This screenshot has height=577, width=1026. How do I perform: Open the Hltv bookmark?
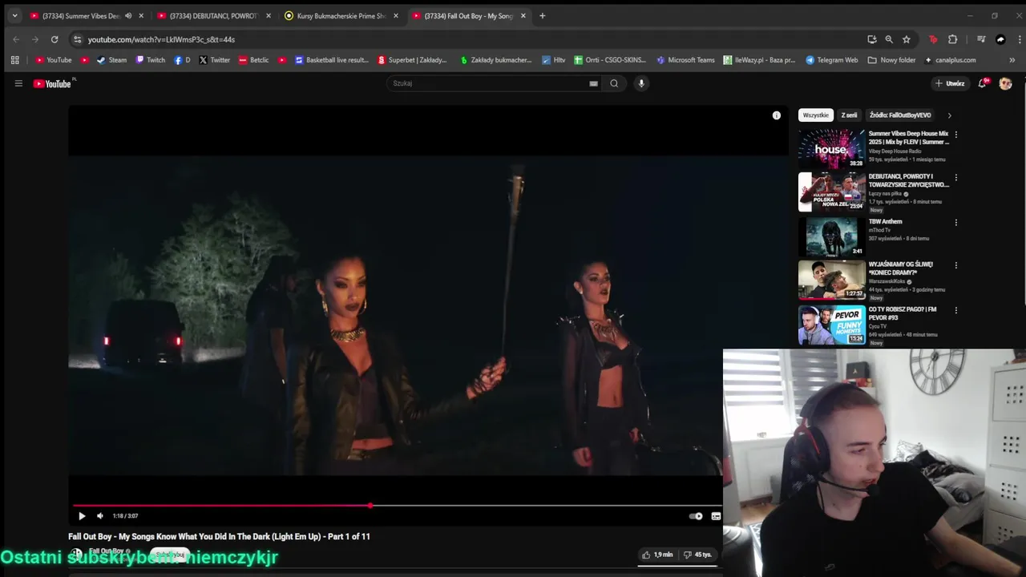click(x=553, y=60)
